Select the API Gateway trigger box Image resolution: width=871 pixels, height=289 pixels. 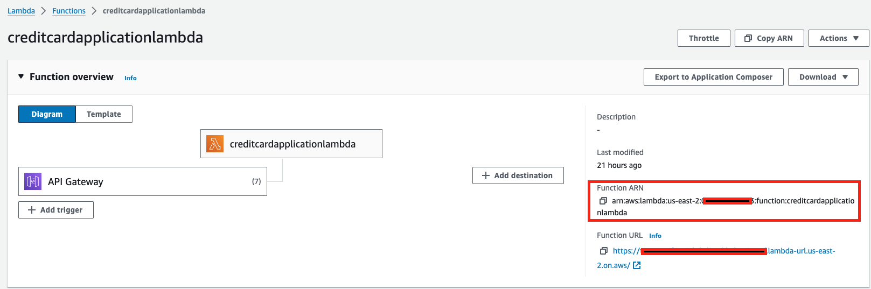(x=143, y=181)
